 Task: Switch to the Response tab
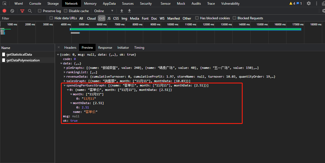(x=105, y=48)
